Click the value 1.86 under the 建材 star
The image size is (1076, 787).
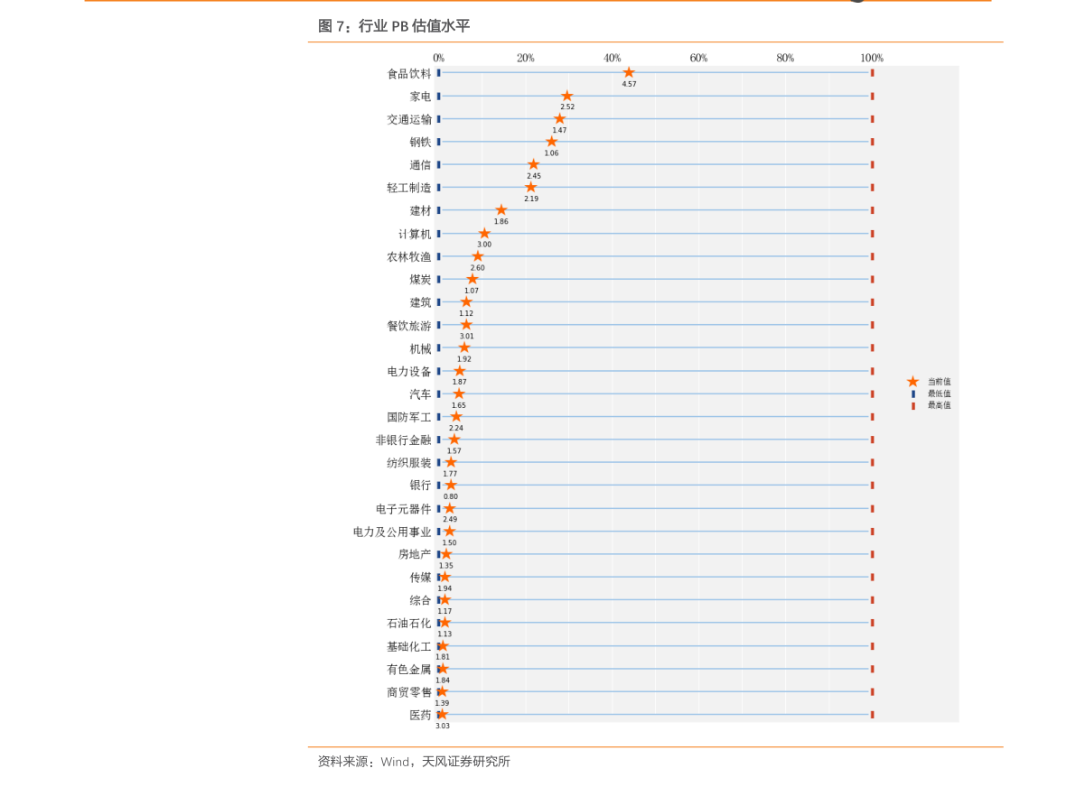tap(501, 221)
